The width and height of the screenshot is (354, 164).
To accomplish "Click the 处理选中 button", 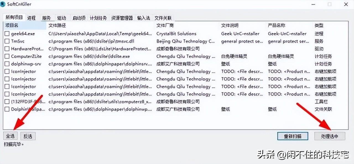I will tap(330, 136).
